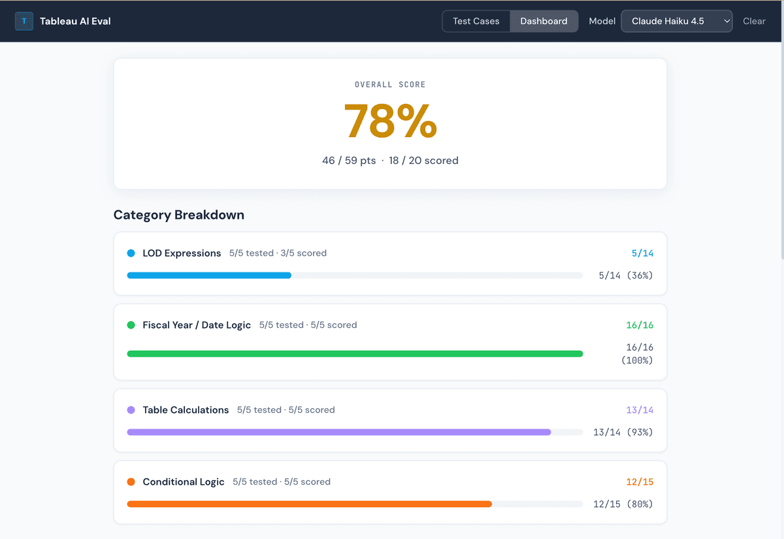Screen dimensions: 784x539
Task: Click the 12/15 Conditional Logic score
Action: (640, 482)
